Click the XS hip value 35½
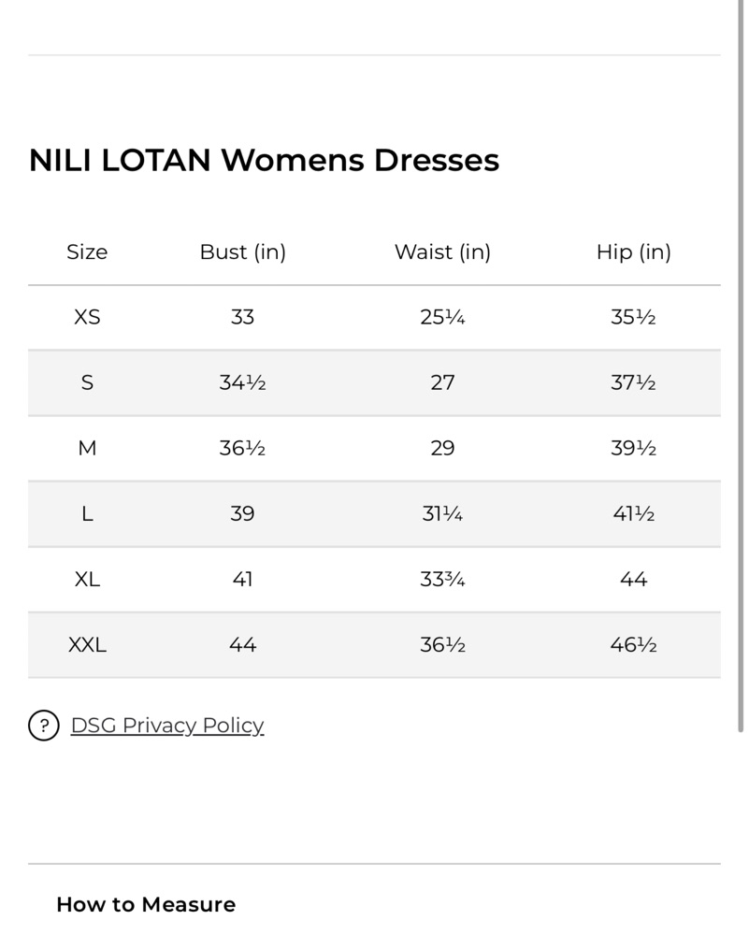 tap(633, 317)
